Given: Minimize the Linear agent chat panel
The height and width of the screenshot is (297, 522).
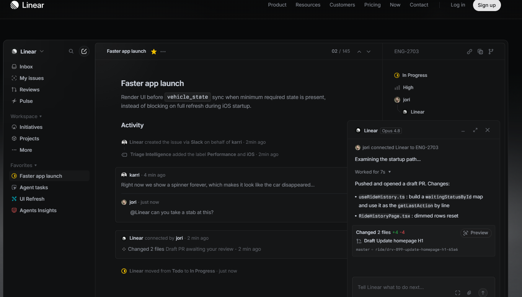Looking at the screenshot, I should (463, 130).
